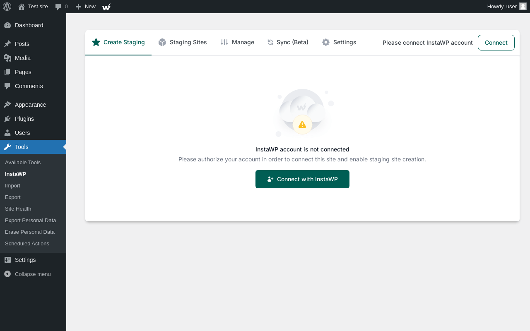
Task: Open the Pages menu label
Action: 23,72
